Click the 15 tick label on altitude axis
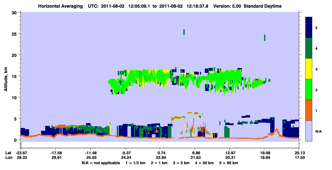This screenshot has height=170, width=332. pyautogui.click(x=14, y=76)
